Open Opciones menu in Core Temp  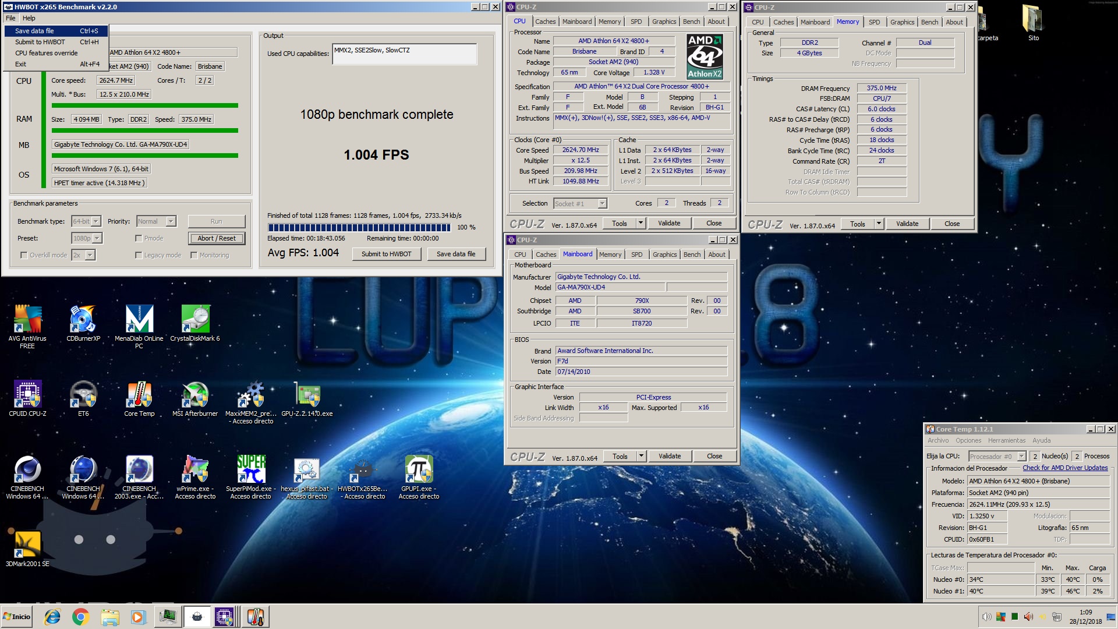pyautogui.click(x=968, y=440)
